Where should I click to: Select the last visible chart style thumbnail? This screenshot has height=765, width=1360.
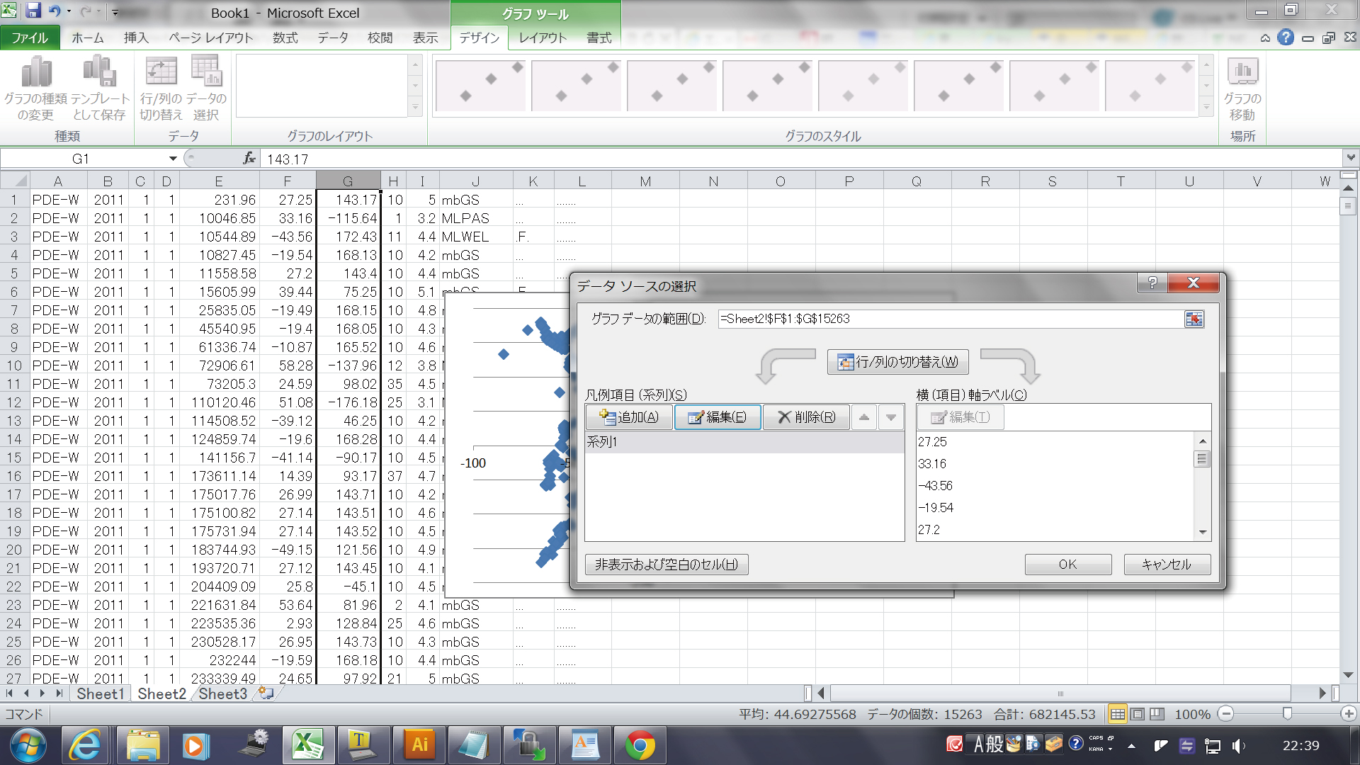point(1150,86)
